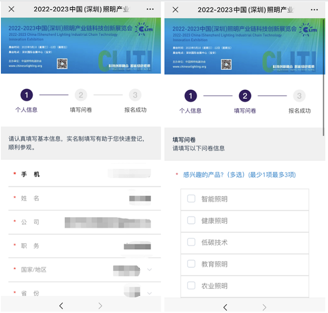Image resolution: width=328 pixels, height=313 pixels.
Task: Open the more options menu on right page
Action: click(x=314, y=10)
